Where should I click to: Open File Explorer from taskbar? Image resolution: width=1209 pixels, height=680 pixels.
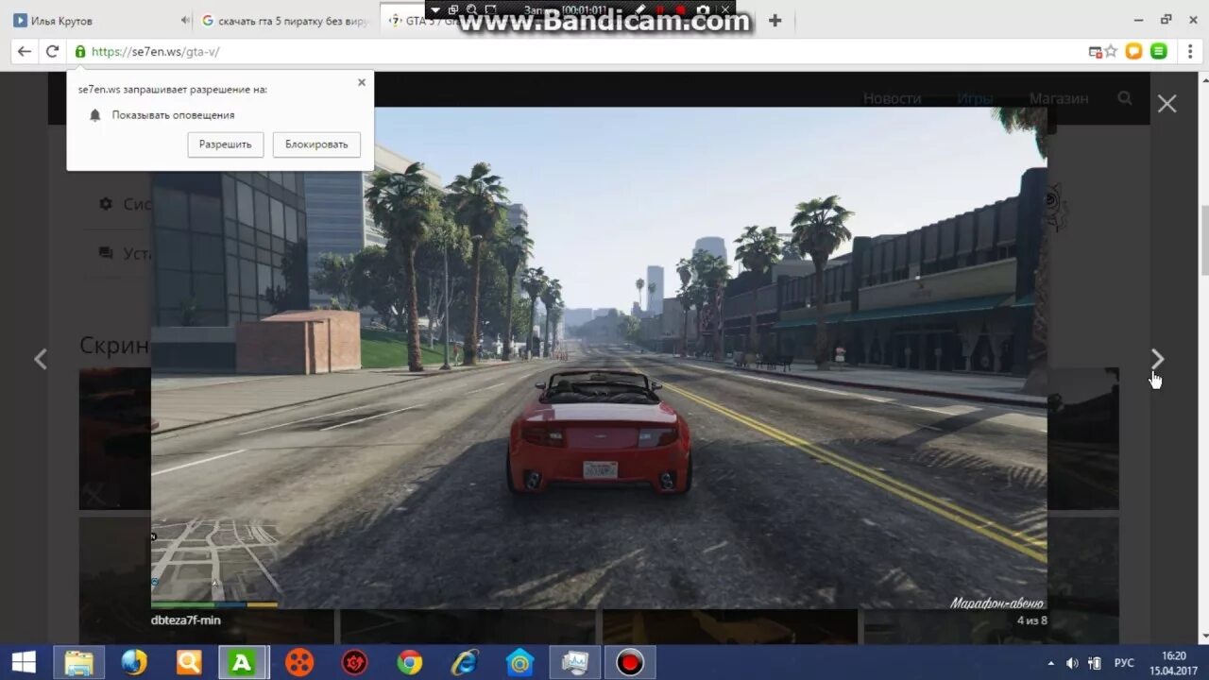click(x=78, y=662)
